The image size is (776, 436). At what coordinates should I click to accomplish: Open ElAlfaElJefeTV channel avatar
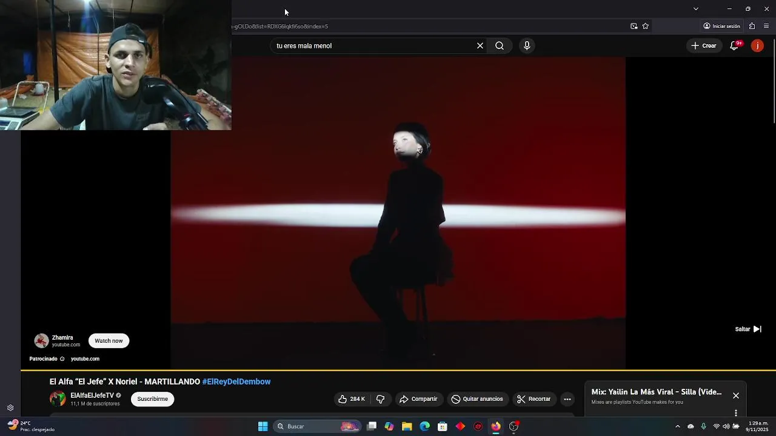(x=58, y=399)
